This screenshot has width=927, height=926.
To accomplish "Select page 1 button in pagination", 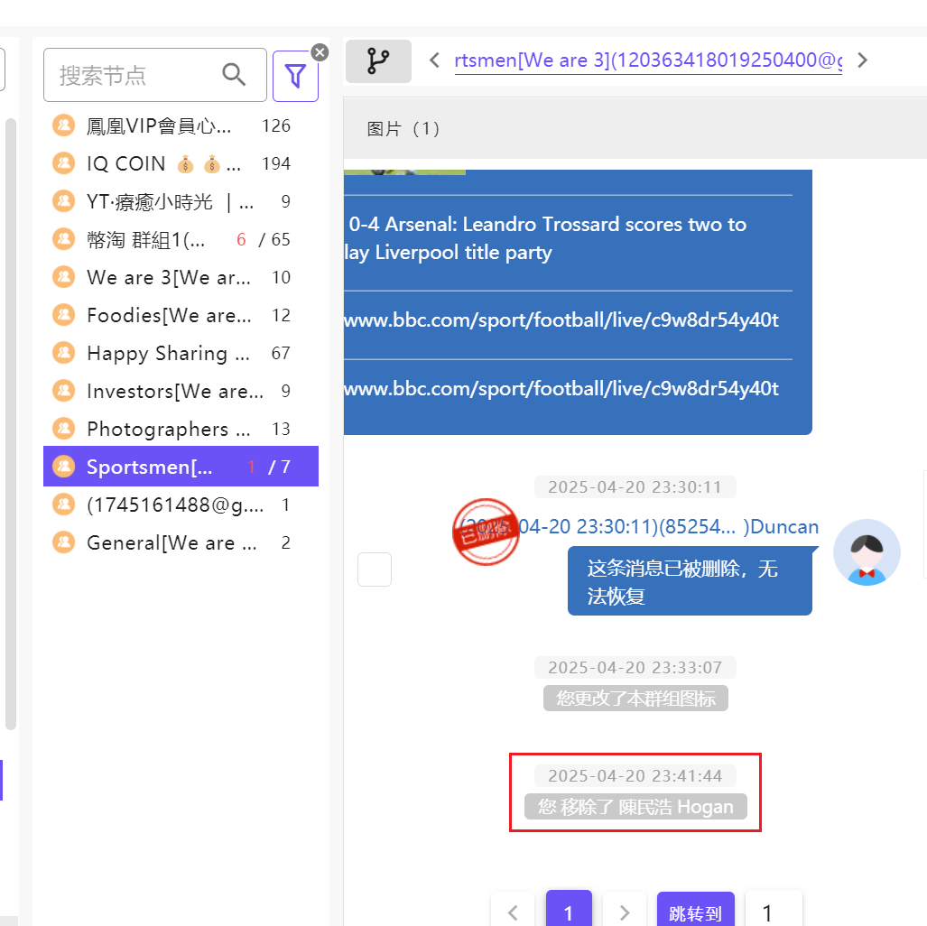I will tap(569, 912).
